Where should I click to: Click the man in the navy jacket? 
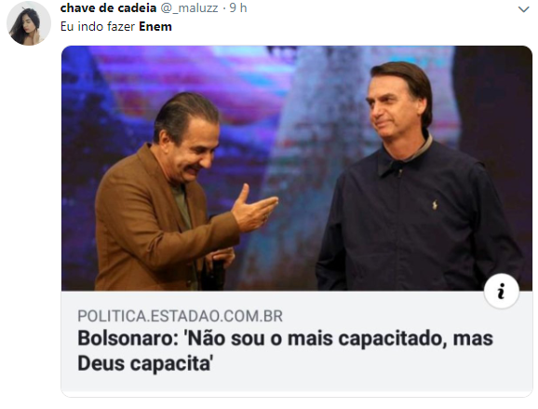click(417, 179)
